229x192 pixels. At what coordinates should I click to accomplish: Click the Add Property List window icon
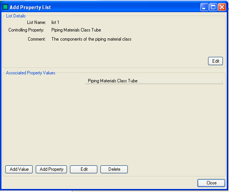(x=6, y=7)
